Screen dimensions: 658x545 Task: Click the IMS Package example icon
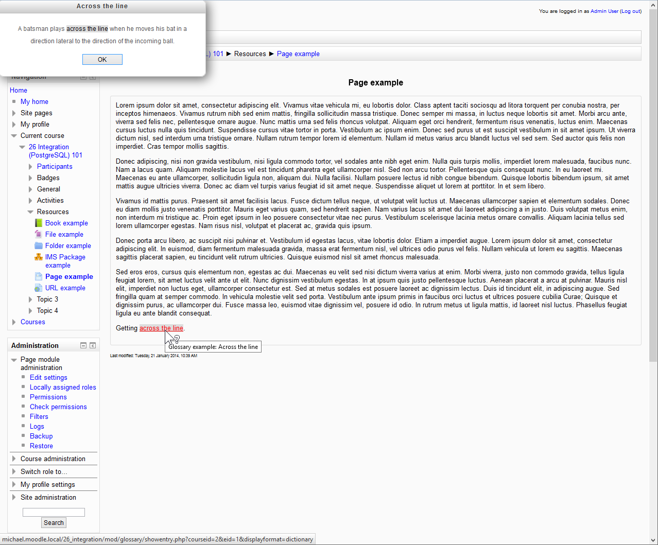tap(39, 257)
